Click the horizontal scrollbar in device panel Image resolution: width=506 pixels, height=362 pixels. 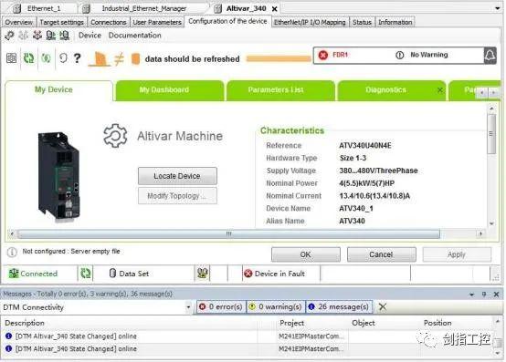(x=228, y=233)
